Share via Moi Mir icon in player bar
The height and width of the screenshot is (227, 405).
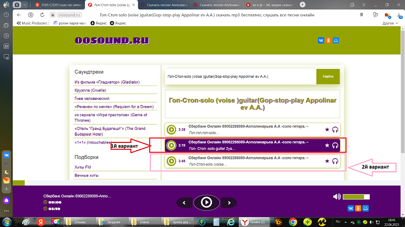pyautogui.click(x=365, y=208)
